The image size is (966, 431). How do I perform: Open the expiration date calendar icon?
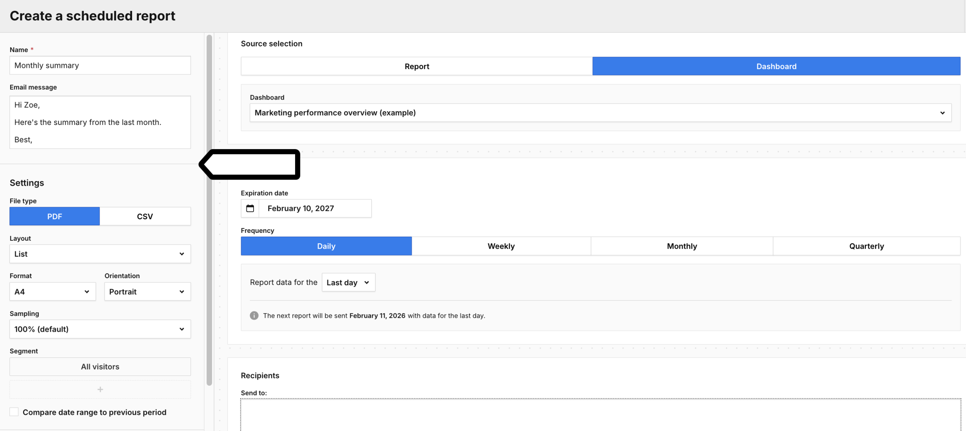pyautogui.click(x=250, y=208)
